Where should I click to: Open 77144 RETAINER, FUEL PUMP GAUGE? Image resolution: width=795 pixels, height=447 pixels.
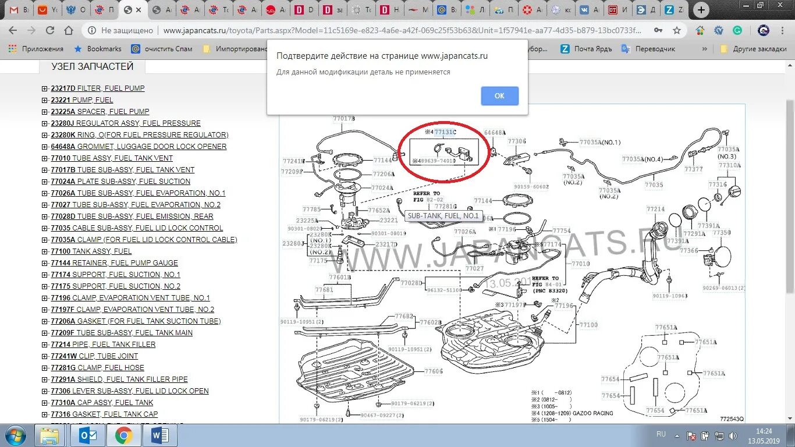(114, 263)
